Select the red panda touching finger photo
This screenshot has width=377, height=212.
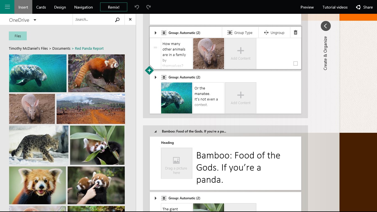[x=96, y=185]
